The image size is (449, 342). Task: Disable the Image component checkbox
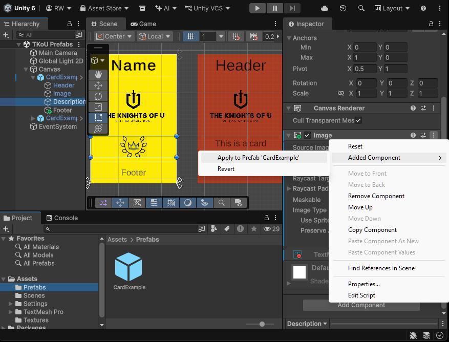pyautogui.click(x=307, y=135)
